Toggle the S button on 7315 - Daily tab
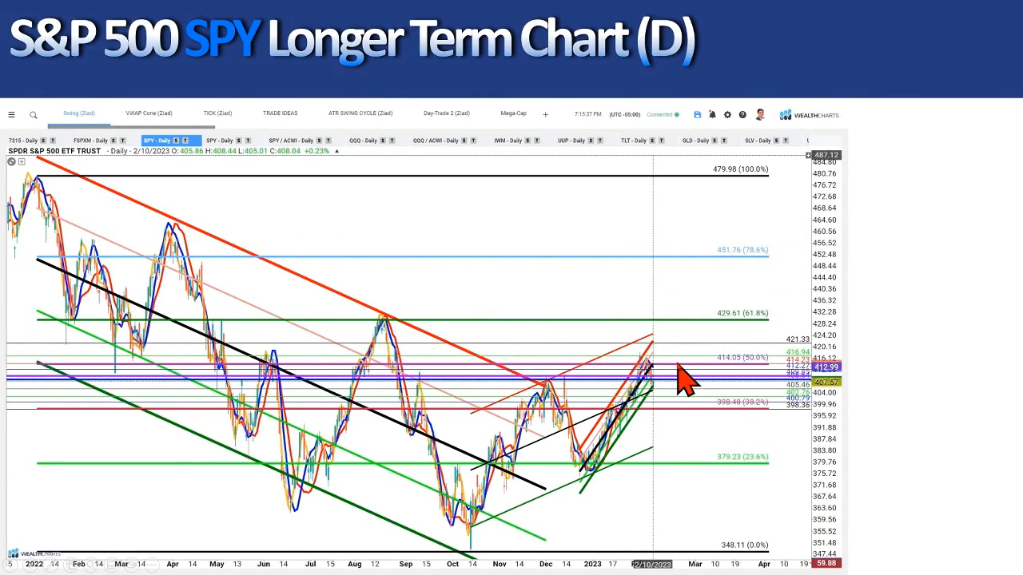This screenshot has width=1023, height=575. (44, 141)
